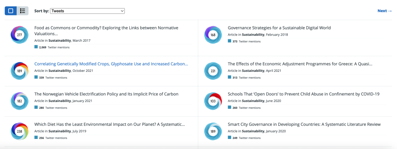Click 'Article in Sustainability, January 2020'
This screenshot has width=397, height=149.
(257, 131)
